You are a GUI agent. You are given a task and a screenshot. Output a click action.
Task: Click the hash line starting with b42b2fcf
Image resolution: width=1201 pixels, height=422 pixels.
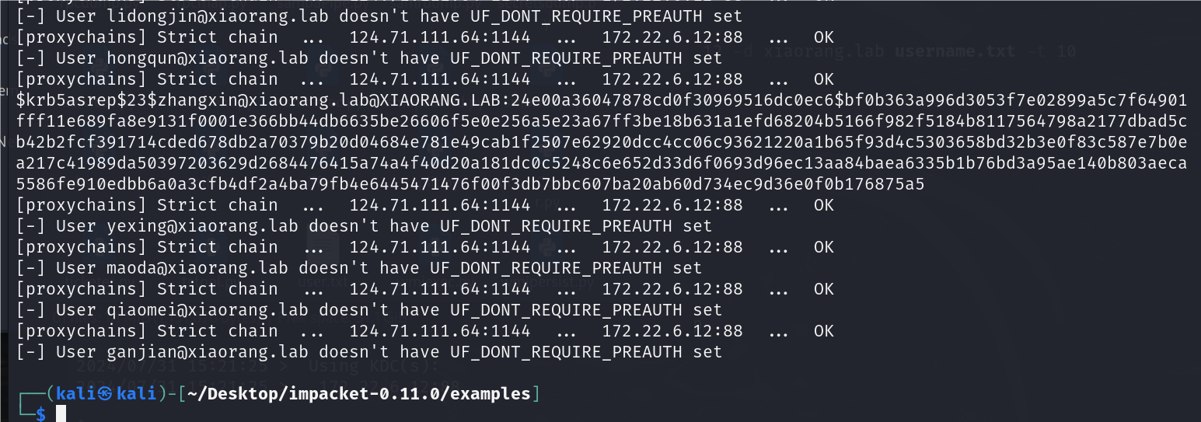coord(601,142)
